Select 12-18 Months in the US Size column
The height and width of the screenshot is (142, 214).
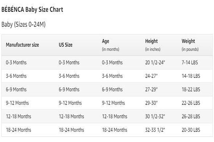(x=71, y=116)
